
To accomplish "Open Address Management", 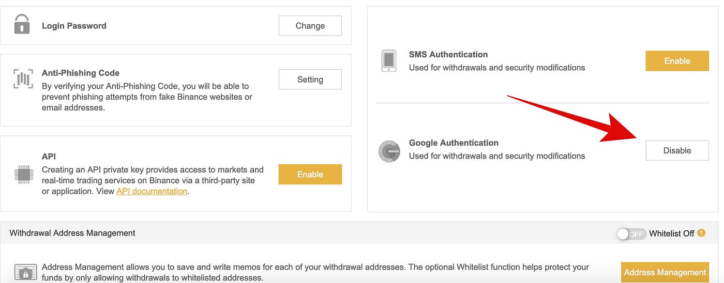I will (665, 272).
